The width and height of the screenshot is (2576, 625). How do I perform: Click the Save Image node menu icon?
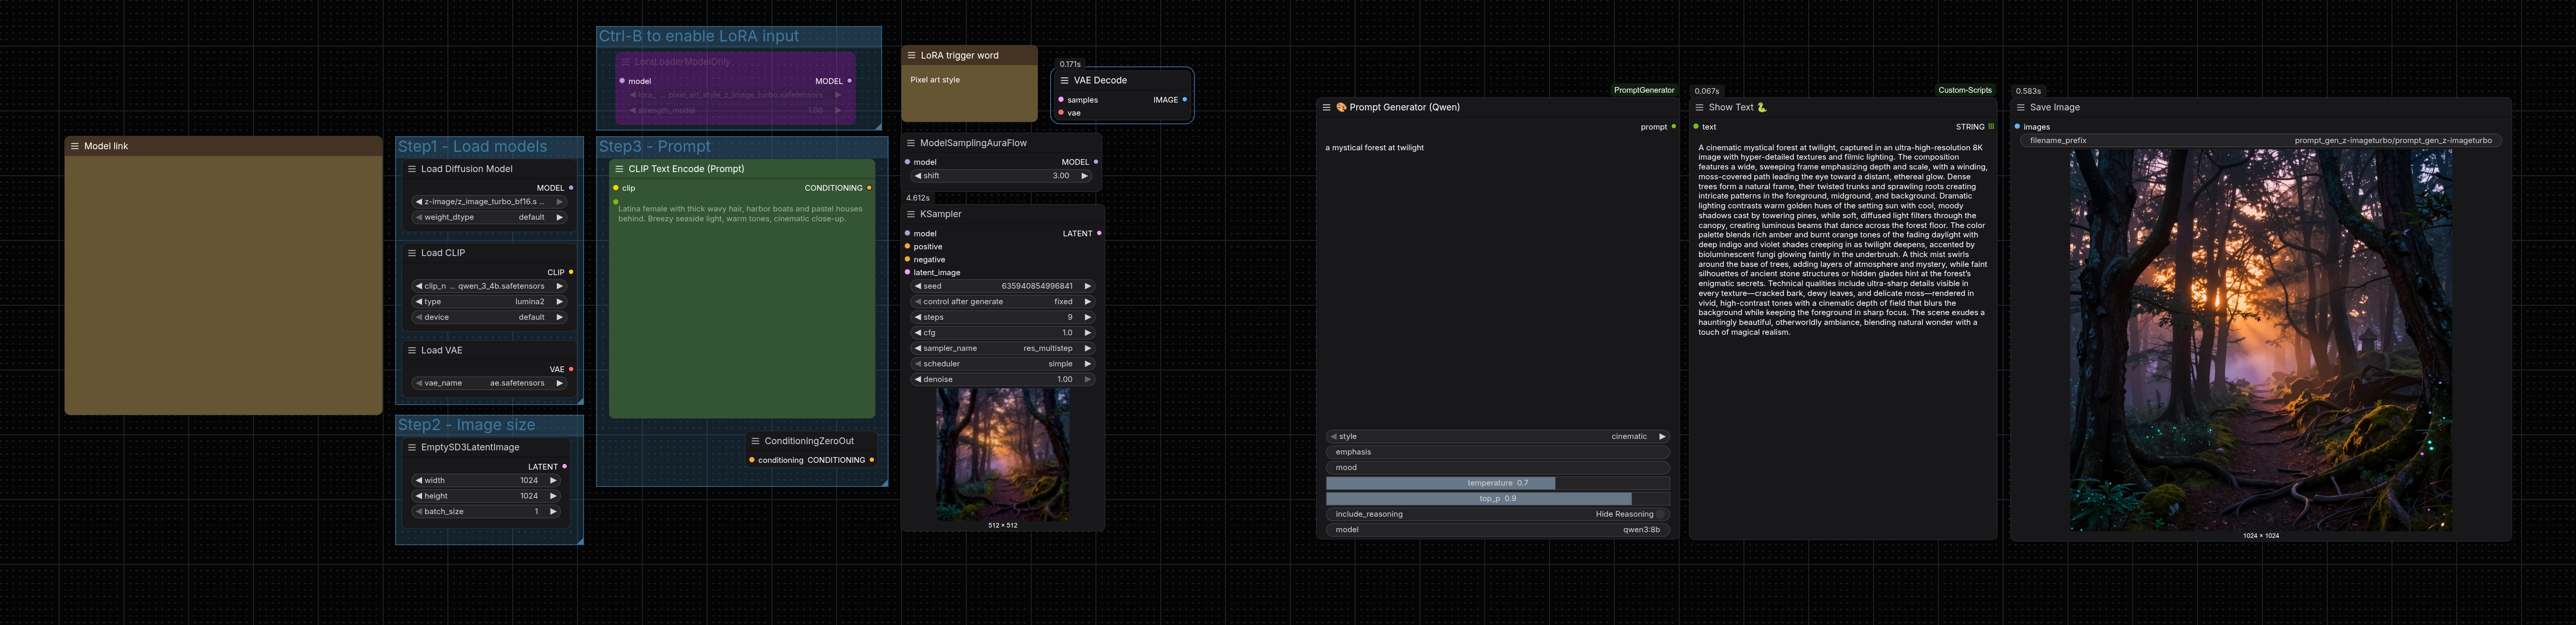(x=2020, y=107)
